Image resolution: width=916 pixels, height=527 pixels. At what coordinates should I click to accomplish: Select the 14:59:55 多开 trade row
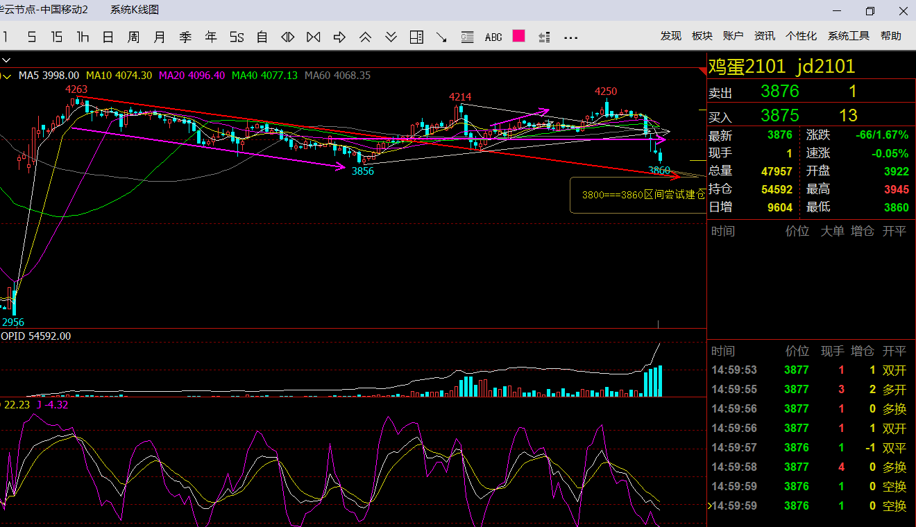(811, 390)
